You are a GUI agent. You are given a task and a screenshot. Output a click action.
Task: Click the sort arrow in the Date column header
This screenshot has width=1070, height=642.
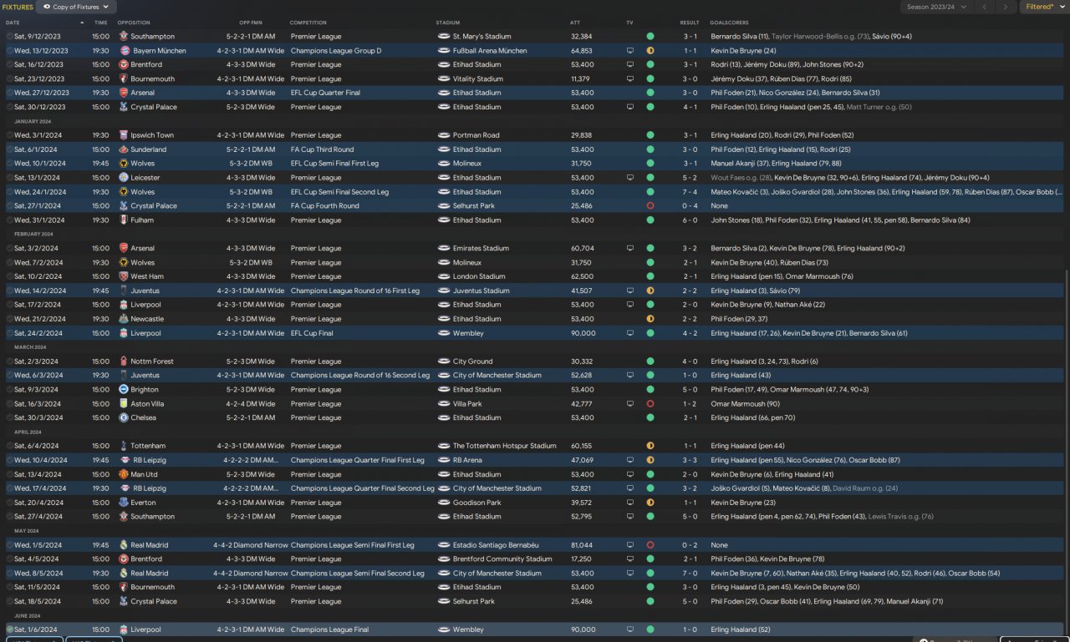click(82, 23)
